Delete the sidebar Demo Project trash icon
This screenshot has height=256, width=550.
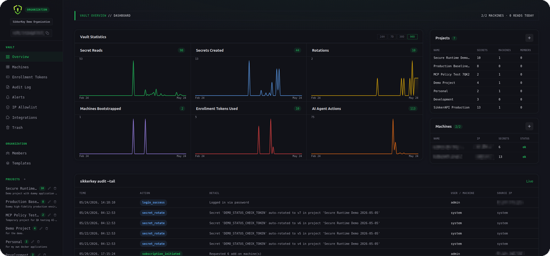pyautogui.click(x=47, y=228)
